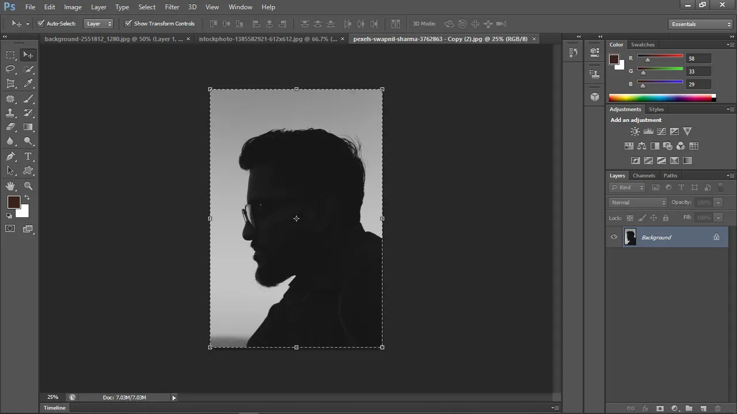Add a Curves adjustment
Image resolution: width=737 pixels, height=414 pixels.
pyautogui.click(x=662, y=131)
